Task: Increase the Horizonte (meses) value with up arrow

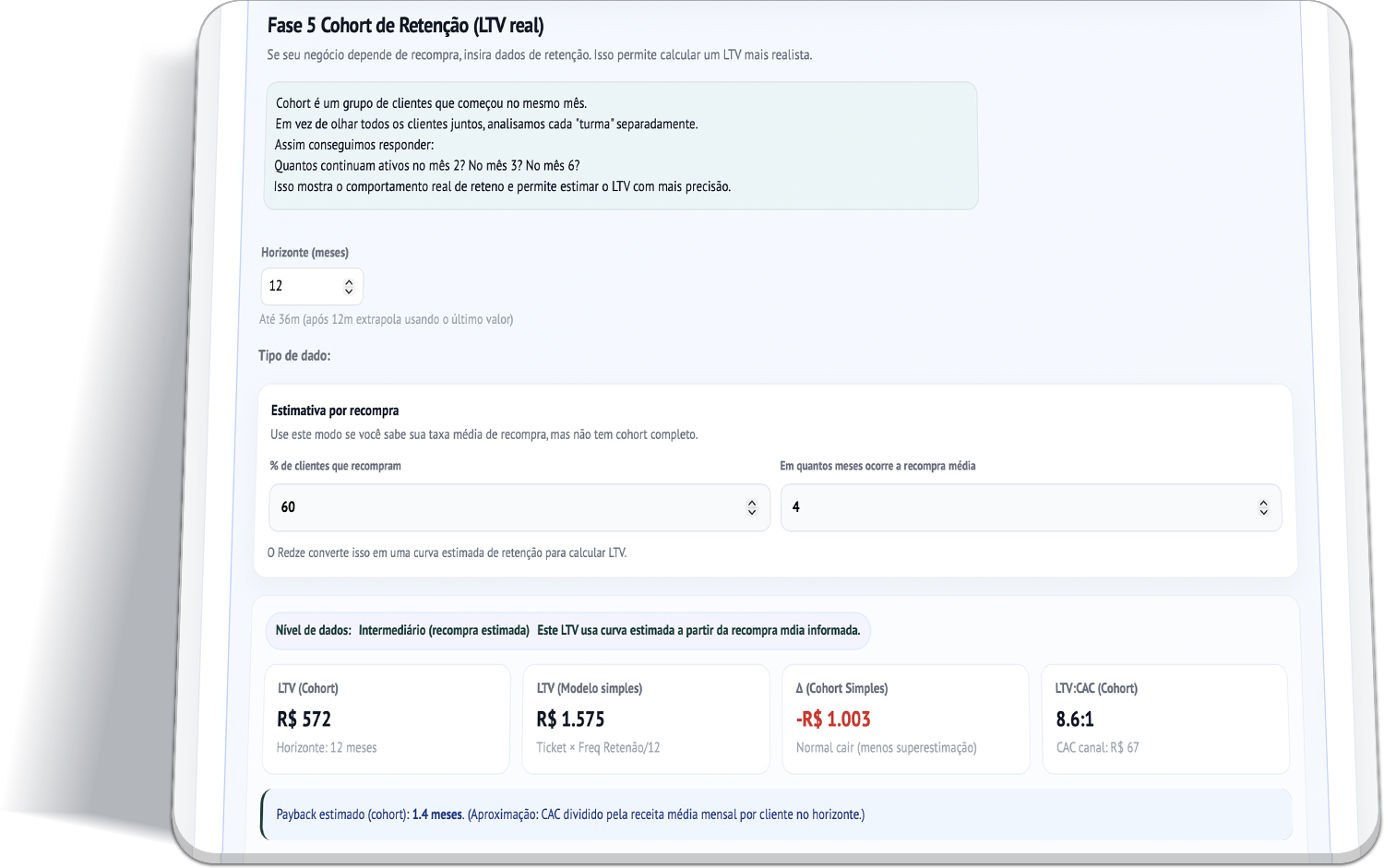Action: tap(349, 281)
